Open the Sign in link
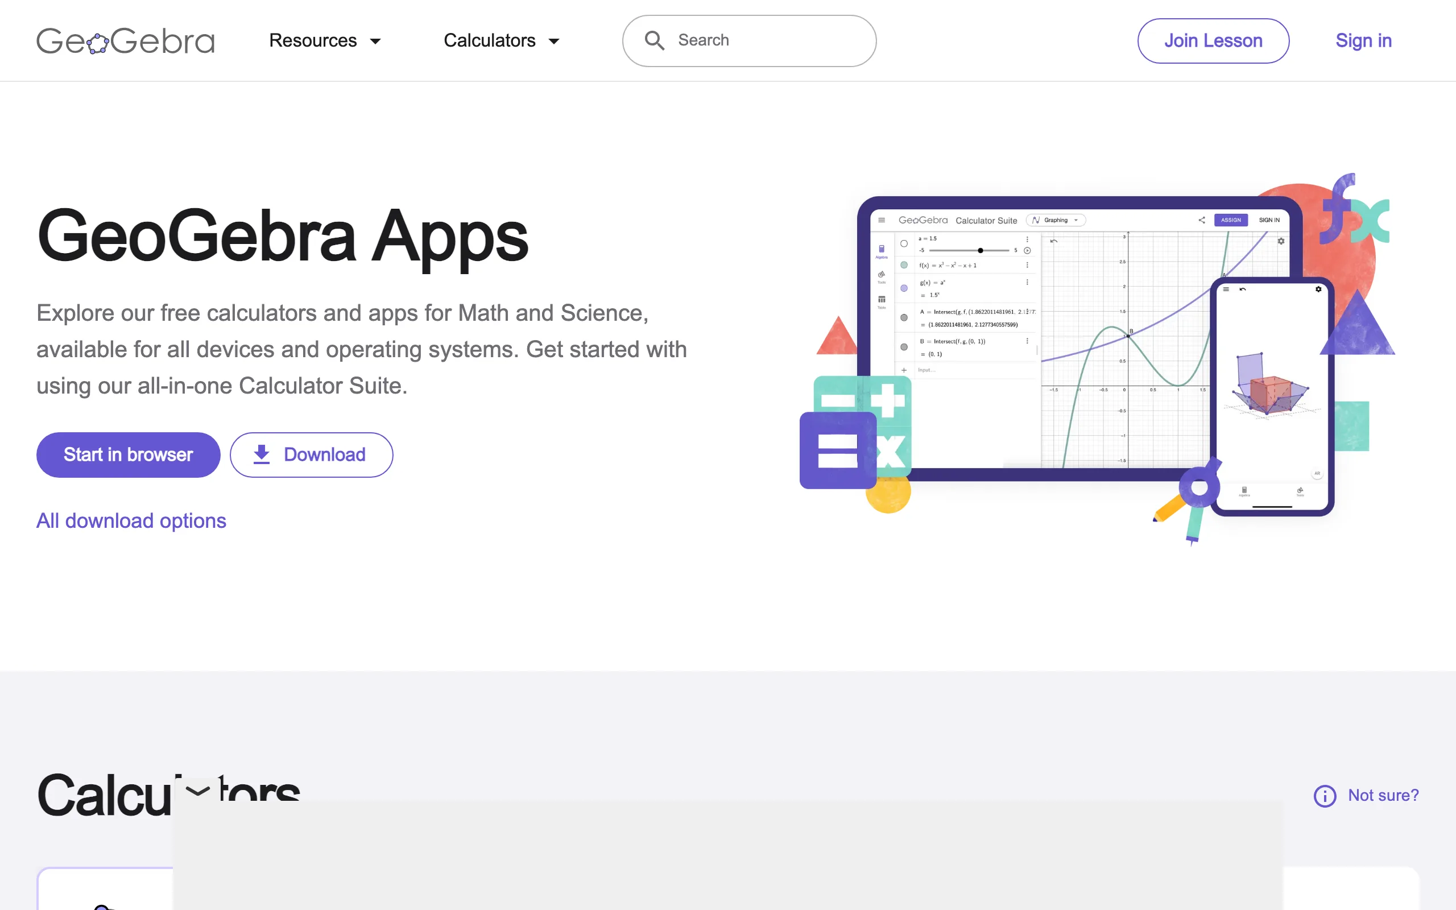1456x910 pixels. click(1363, 40)
